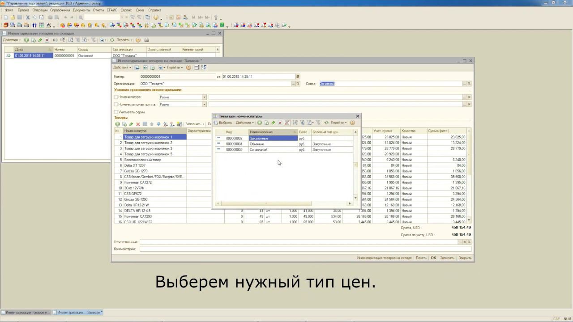
Task: Click help icon in inventory list window
Action: pos(138,40)
